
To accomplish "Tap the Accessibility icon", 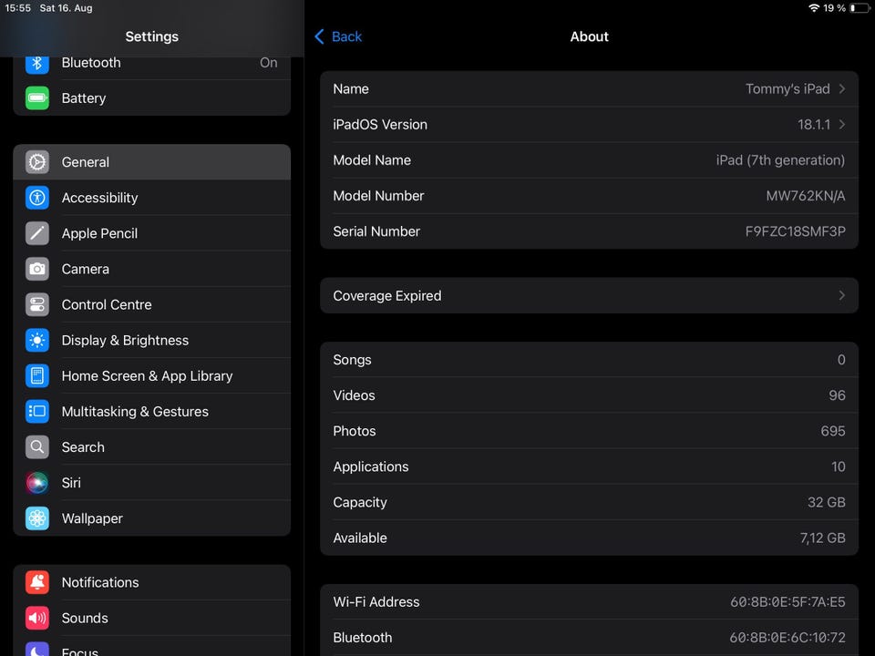I will tap(37, 198).
